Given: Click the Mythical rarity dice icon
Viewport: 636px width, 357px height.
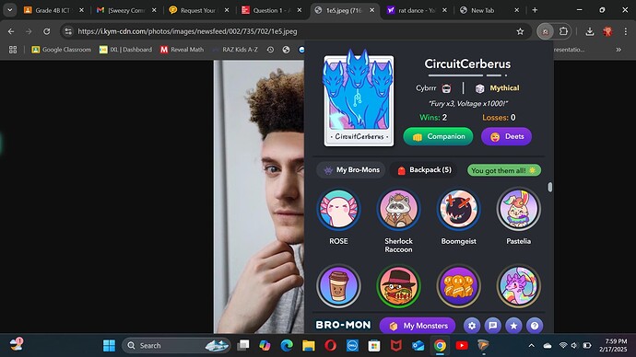Looking at the screenshot, I should 480,88.
